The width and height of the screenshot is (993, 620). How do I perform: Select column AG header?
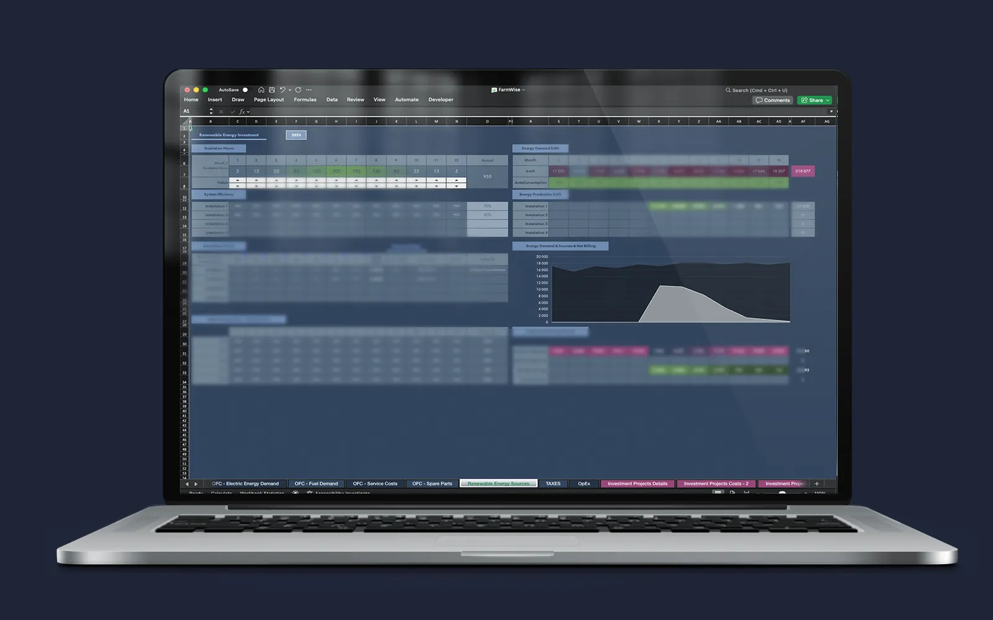click(x=827, y=122)
